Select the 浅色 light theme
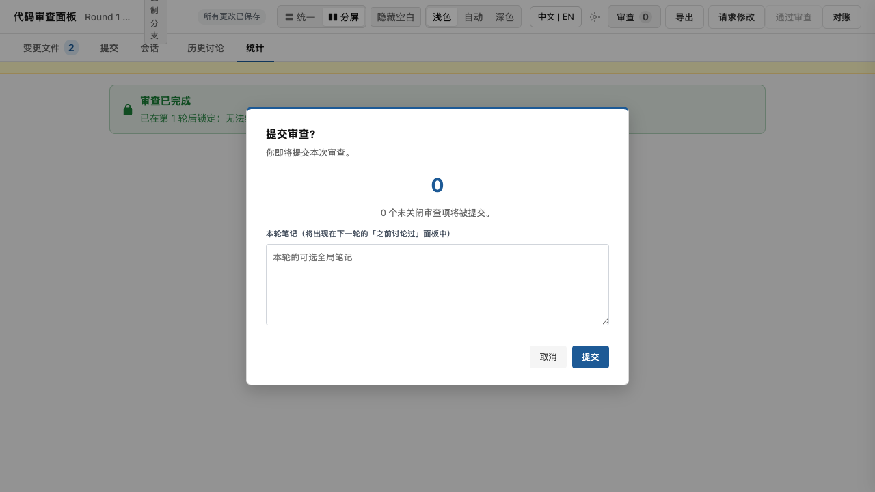The height and width of the screenshot is (492, 875). click(442, 17)
